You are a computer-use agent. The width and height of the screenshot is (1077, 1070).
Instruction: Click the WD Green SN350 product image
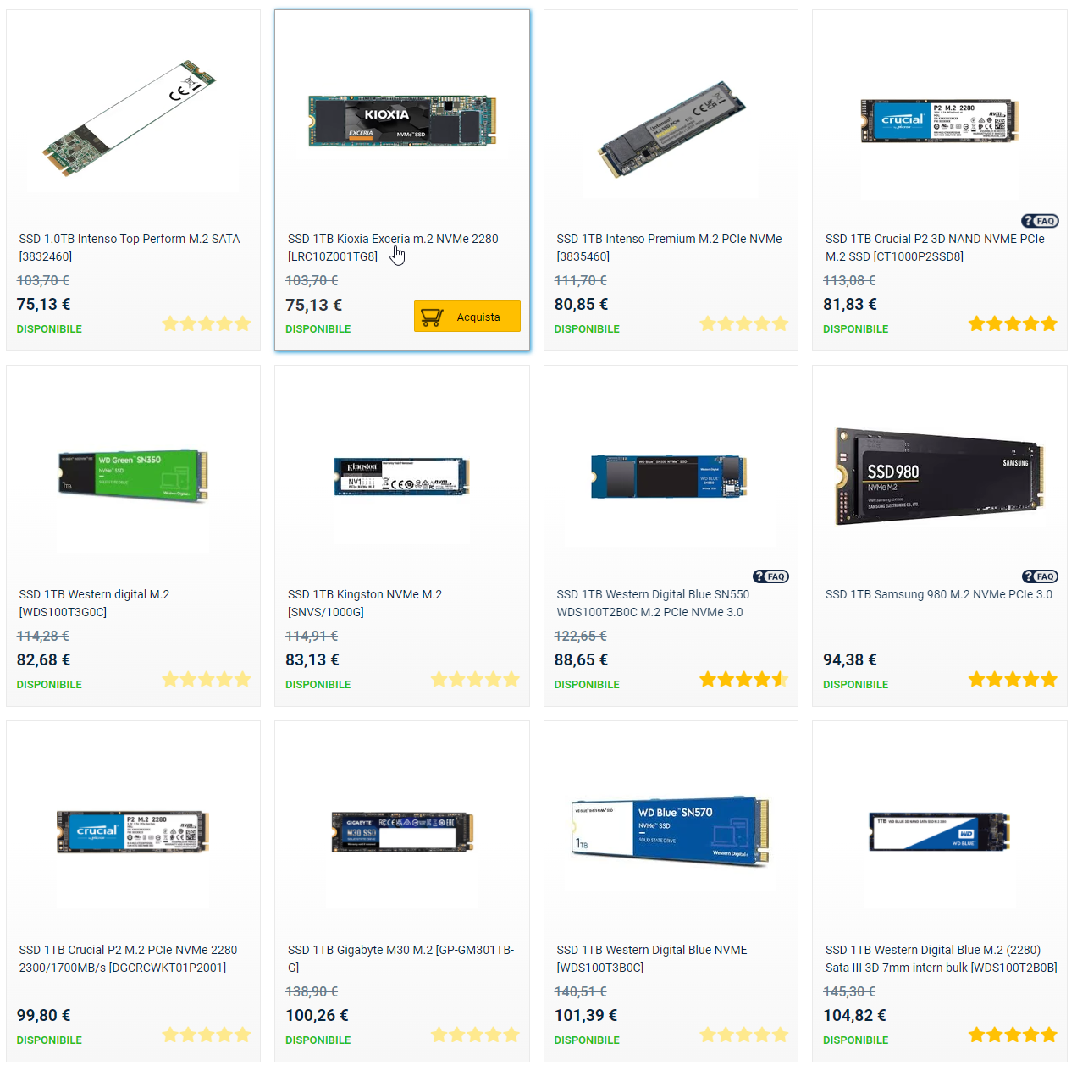pos(133,475)
